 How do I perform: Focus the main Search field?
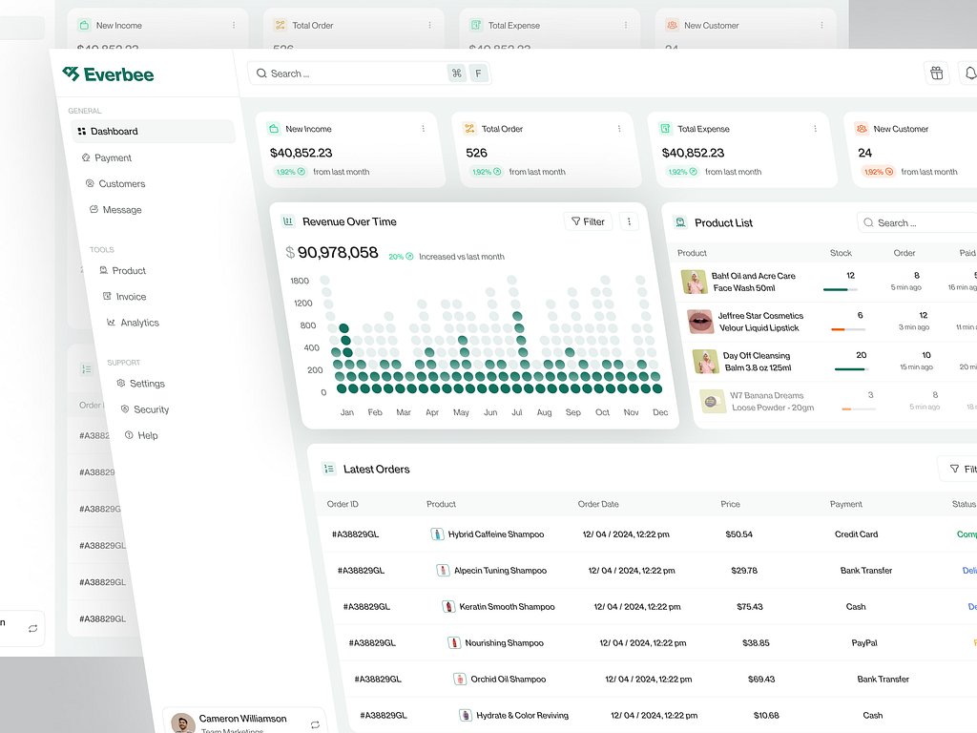coord(369,73)
